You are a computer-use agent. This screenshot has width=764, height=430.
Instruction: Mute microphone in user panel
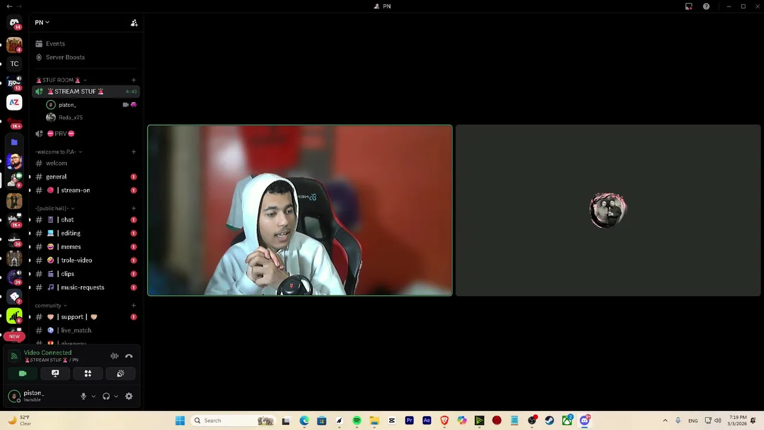coord(84,397)
